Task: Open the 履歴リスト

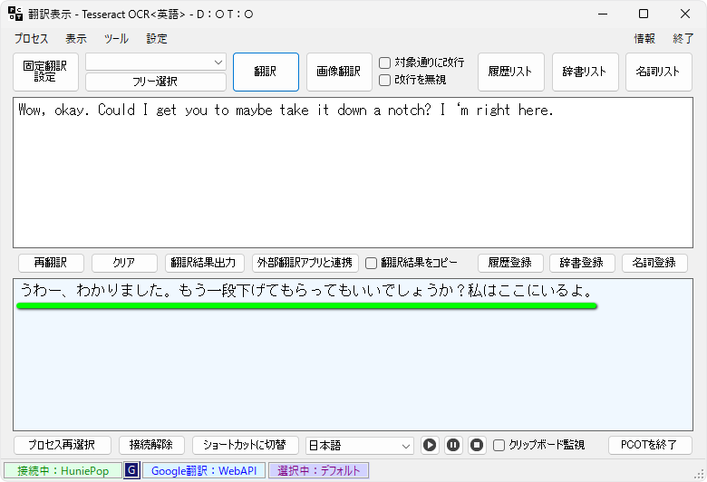Action: coord(511,72)
